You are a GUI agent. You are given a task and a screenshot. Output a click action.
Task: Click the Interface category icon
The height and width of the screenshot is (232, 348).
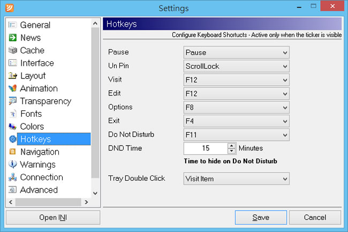[x=13, y=63]
